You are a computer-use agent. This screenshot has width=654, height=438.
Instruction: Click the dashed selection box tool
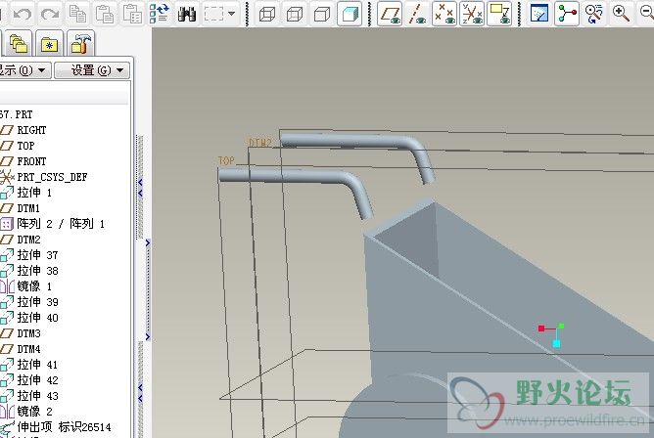(x=213, y=14)
